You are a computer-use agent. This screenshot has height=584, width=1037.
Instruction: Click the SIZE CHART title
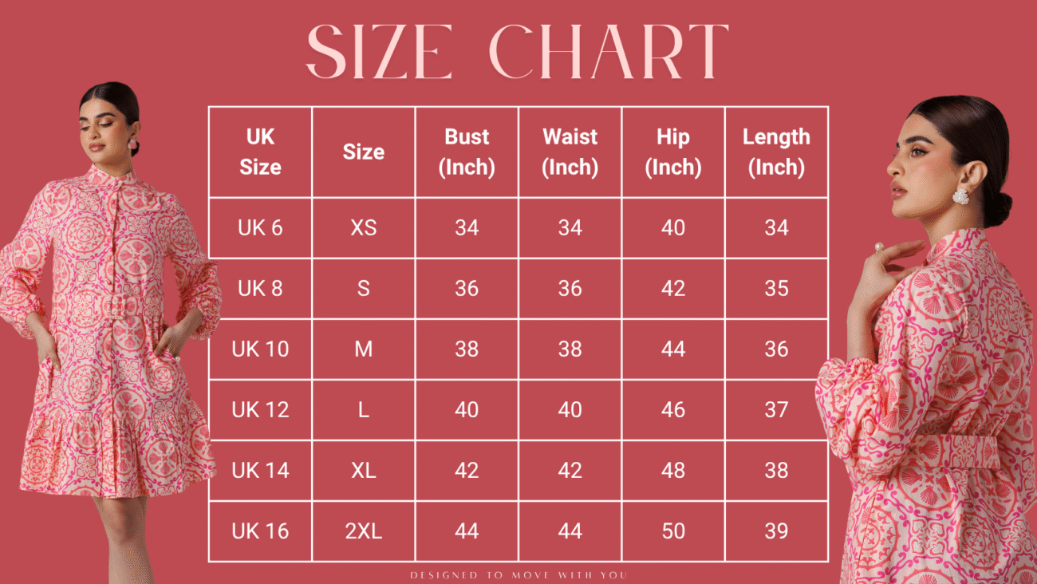518,52
